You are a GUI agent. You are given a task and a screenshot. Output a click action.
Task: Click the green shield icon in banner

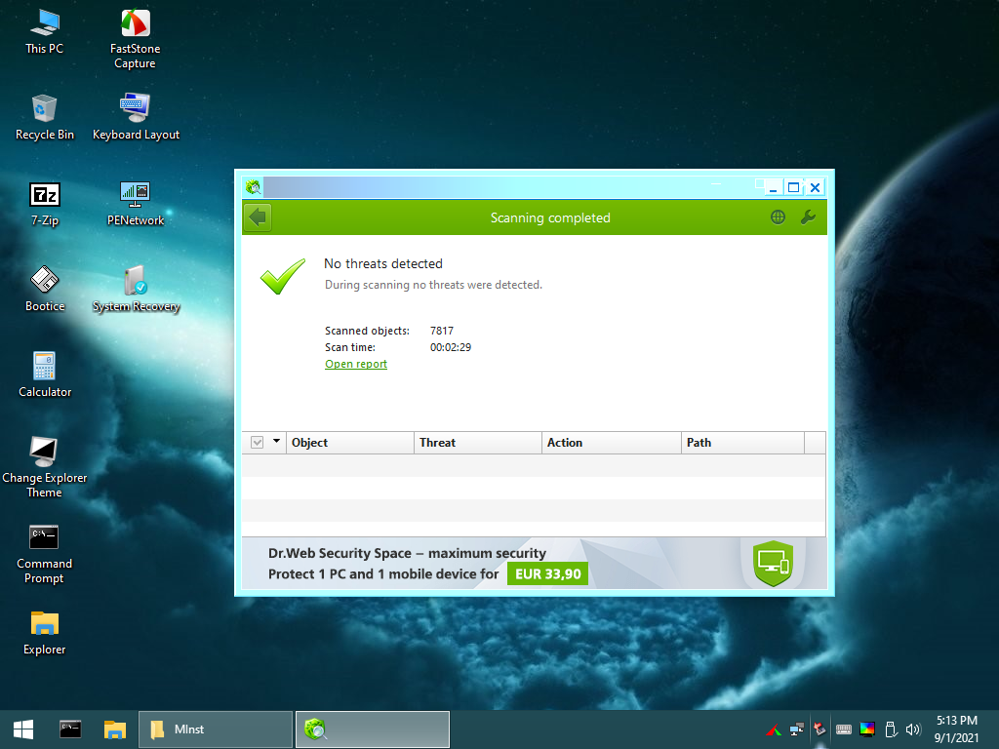(x=773, y=563)
